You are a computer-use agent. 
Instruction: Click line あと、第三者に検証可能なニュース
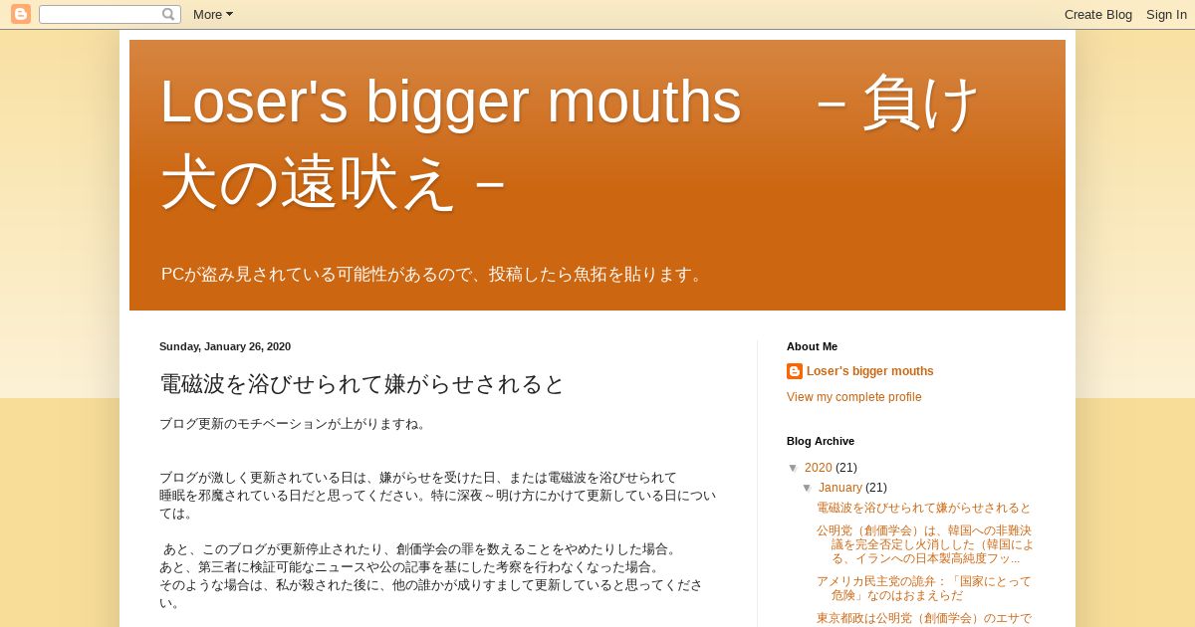pos(411,567)
